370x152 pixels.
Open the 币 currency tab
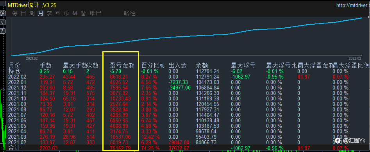[x=66, y=13]
